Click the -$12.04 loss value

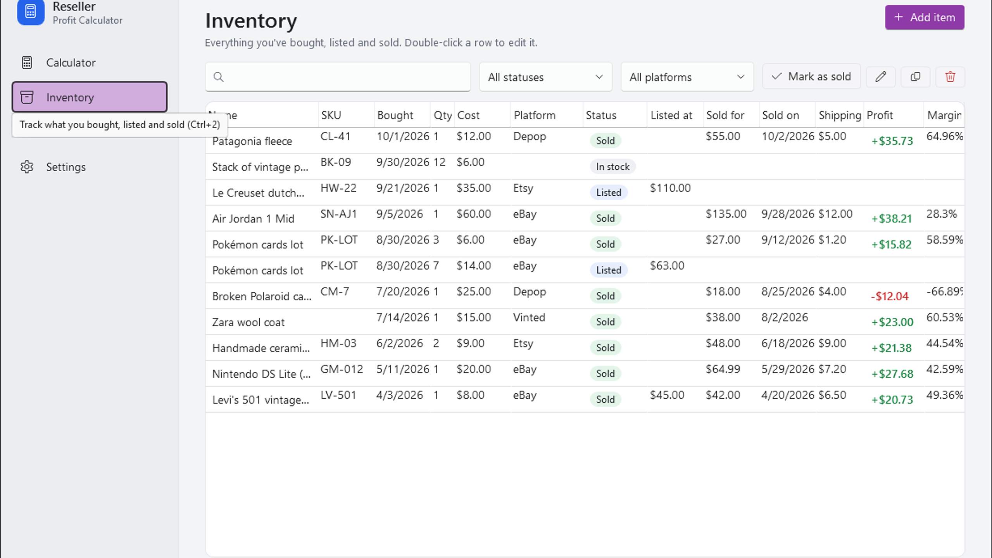click(890, 296)
